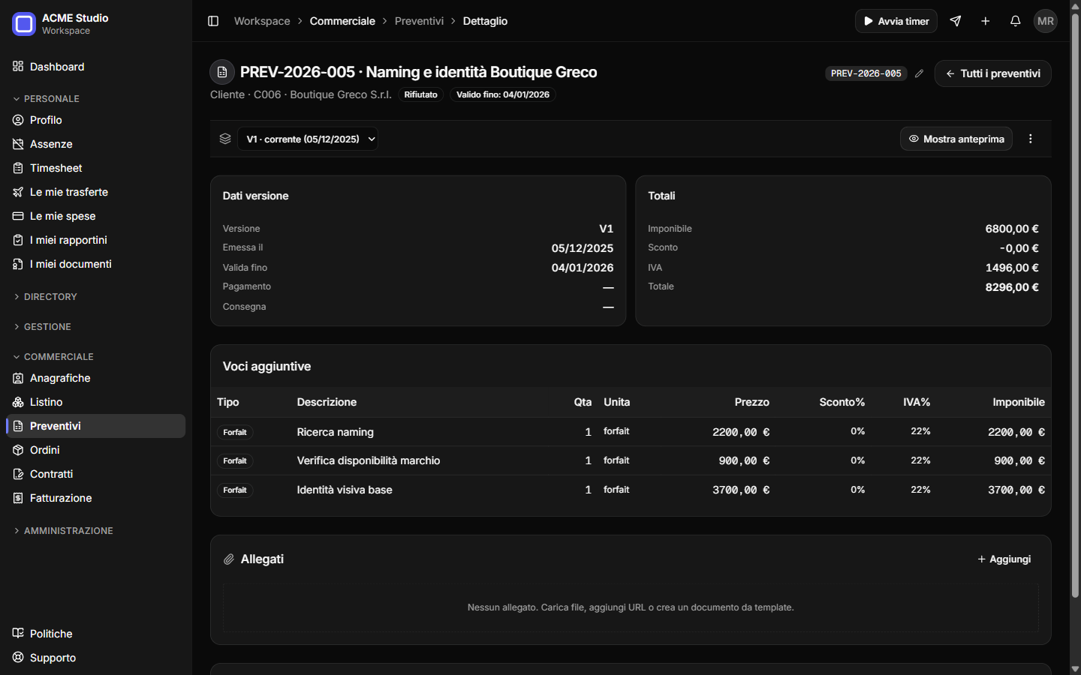Click the 3700,00 € price cell
The width and height of the screenshot is (1081, 675).
741,490
